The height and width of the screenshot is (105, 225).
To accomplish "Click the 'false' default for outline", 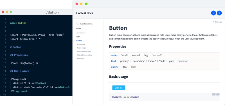I will pos(133,67).
